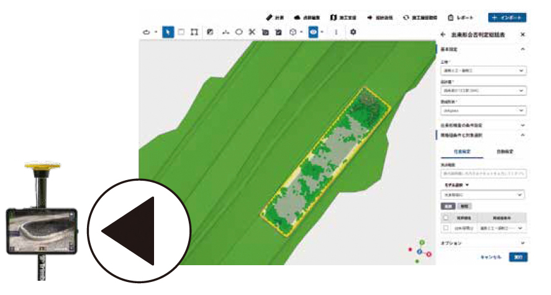Open the レポート report menu
This screenshot has width=551, height=295.
pyautogui.click(x=461, y=17)
